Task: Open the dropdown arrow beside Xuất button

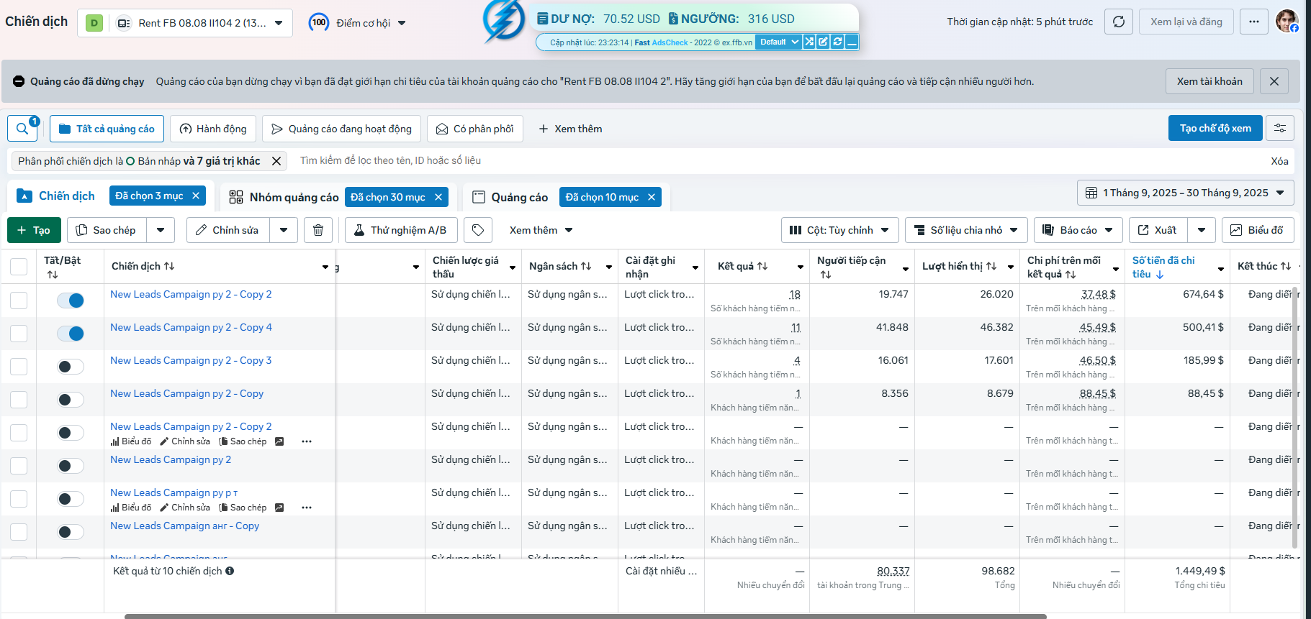Action: (x=1202, y=230)
